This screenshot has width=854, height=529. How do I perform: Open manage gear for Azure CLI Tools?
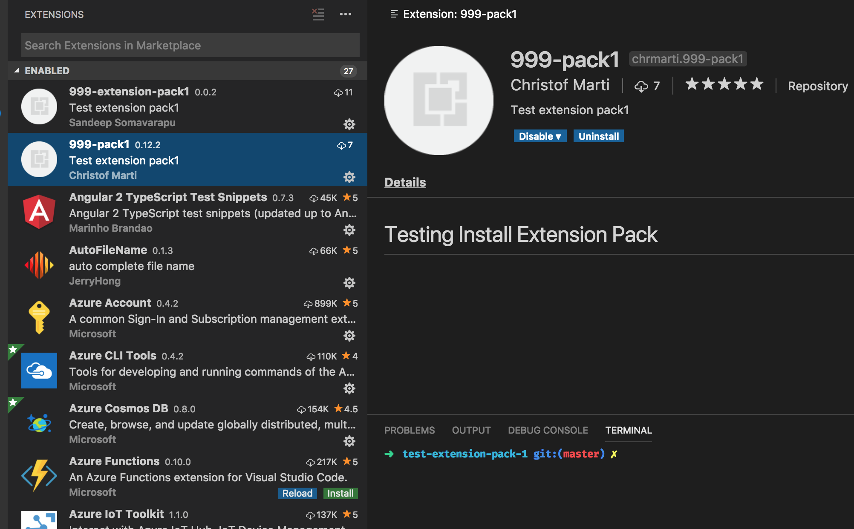[x=349, y=388]
